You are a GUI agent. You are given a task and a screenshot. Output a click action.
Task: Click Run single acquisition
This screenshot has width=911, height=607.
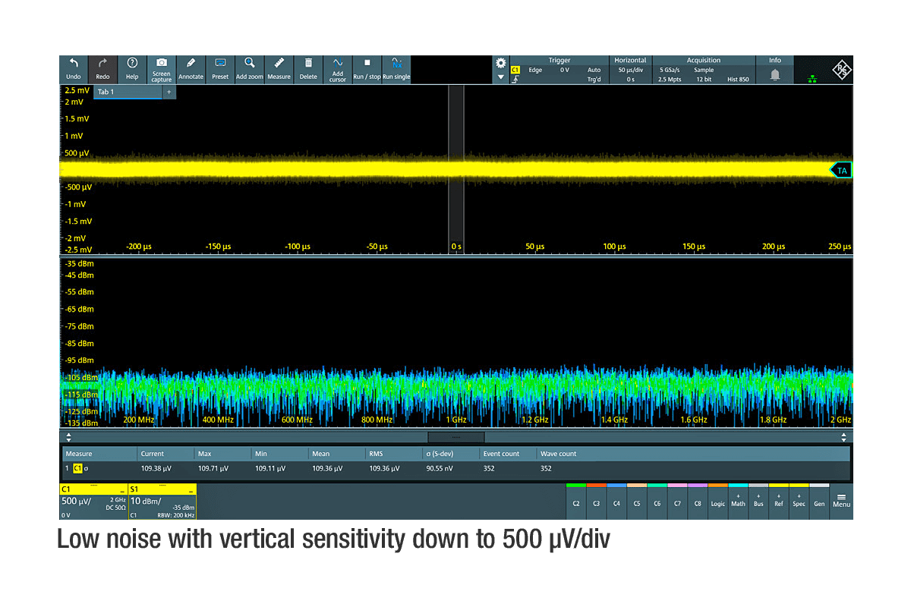coord(396,69)
